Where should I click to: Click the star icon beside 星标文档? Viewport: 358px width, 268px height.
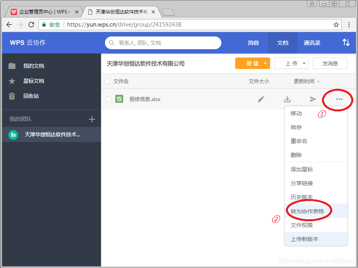pyautogui.click(x=12, y=81)
